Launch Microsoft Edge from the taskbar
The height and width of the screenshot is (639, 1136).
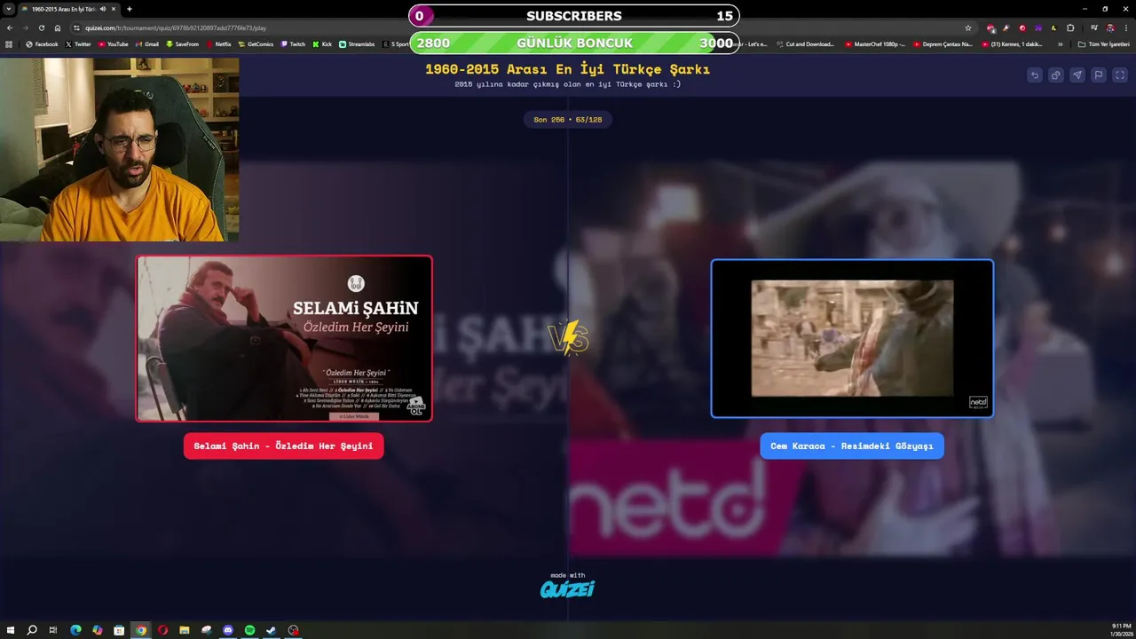point(75,630)
